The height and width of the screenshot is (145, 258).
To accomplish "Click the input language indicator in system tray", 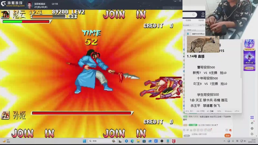I will coord(237,141).
